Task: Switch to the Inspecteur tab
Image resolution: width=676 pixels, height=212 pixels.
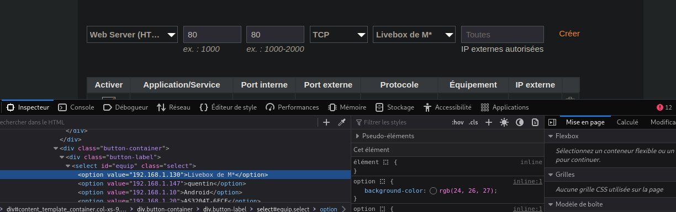Action: (x=28, y=107)
